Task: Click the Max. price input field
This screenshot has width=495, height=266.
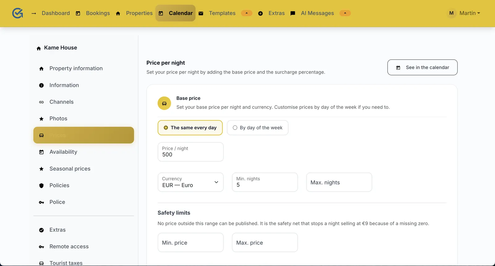Action: [265, 242]
